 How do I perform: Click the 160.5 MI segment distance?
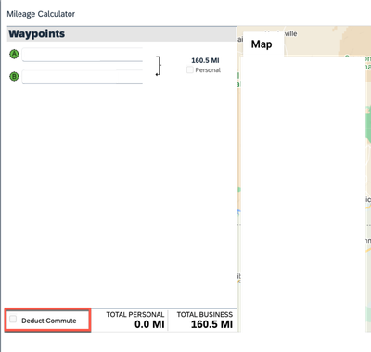click(205, 60)
